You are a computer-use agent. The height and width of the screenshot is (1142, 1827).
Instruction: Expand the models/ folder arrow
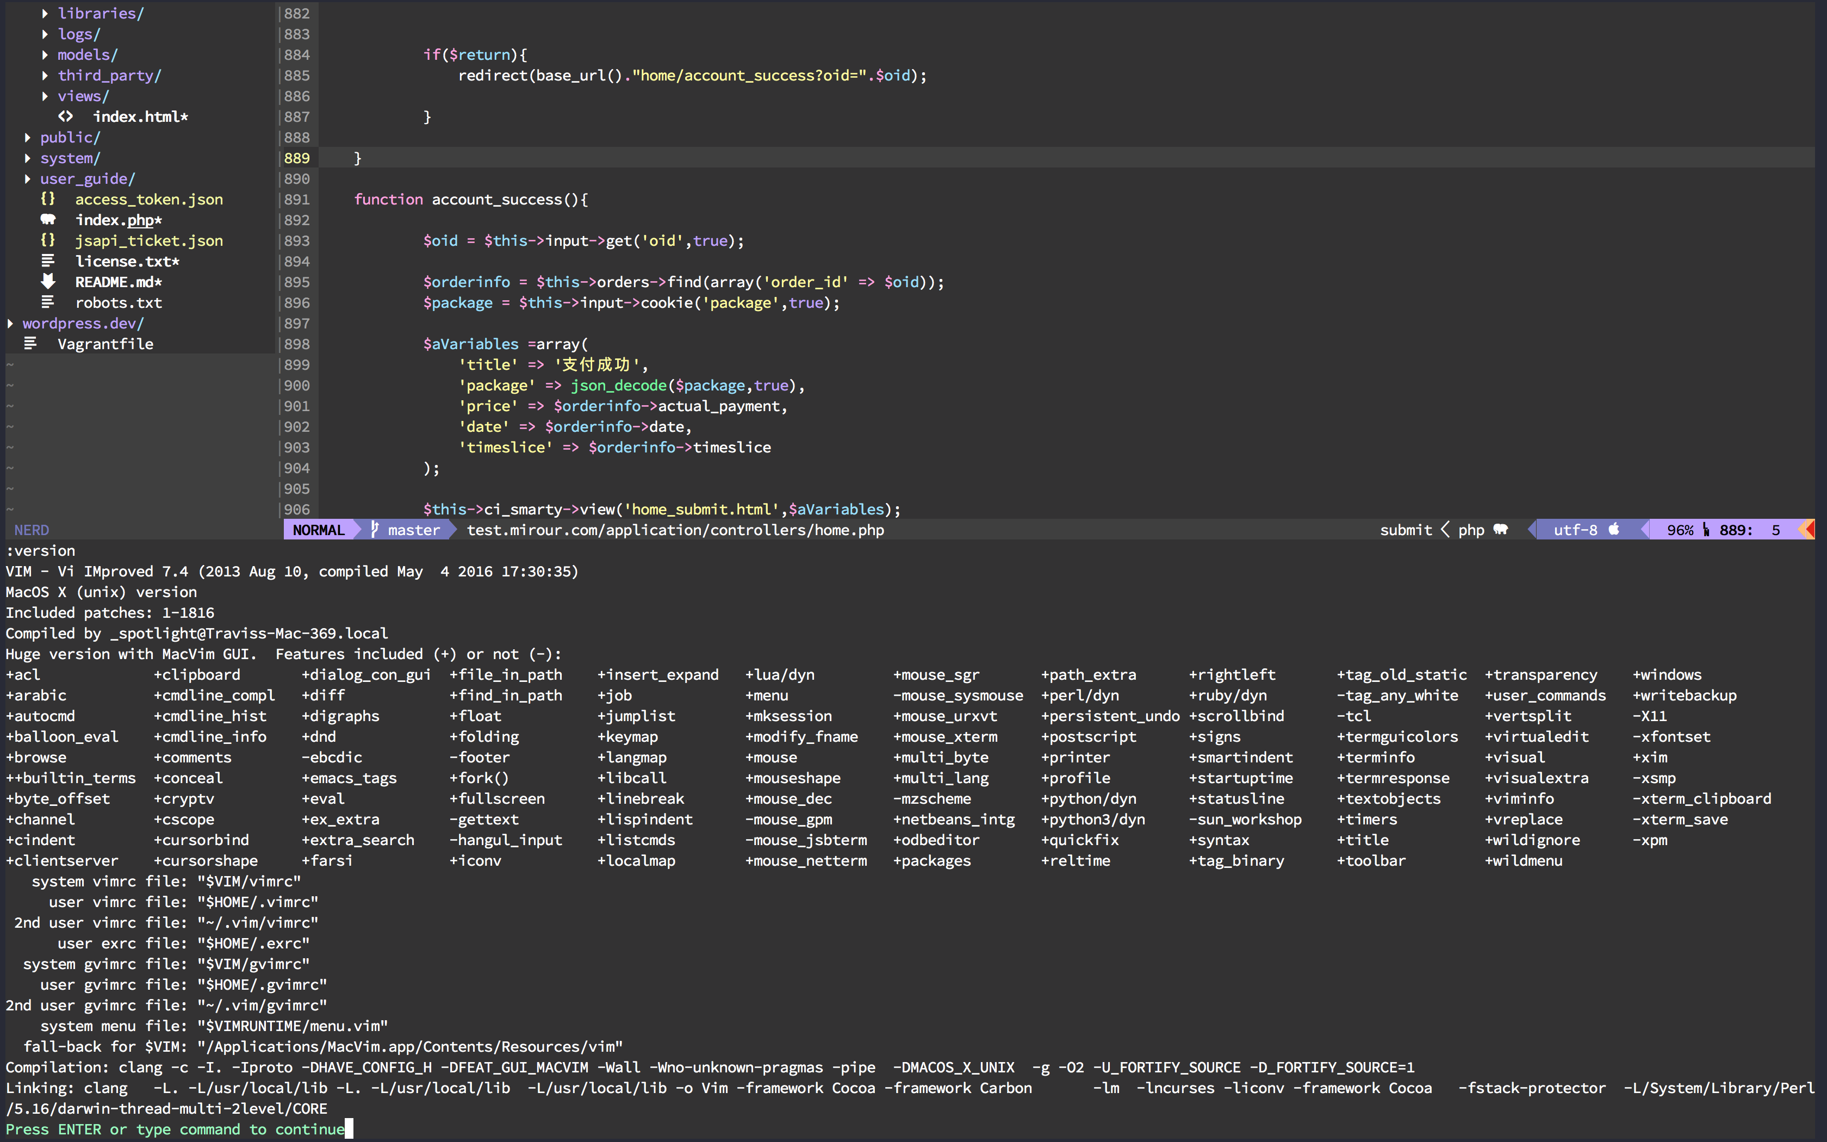click(45, 54)
